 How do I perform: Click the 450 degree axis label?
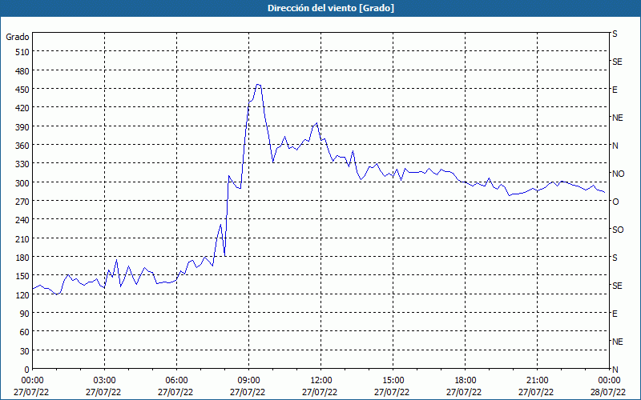pos(23,90)
